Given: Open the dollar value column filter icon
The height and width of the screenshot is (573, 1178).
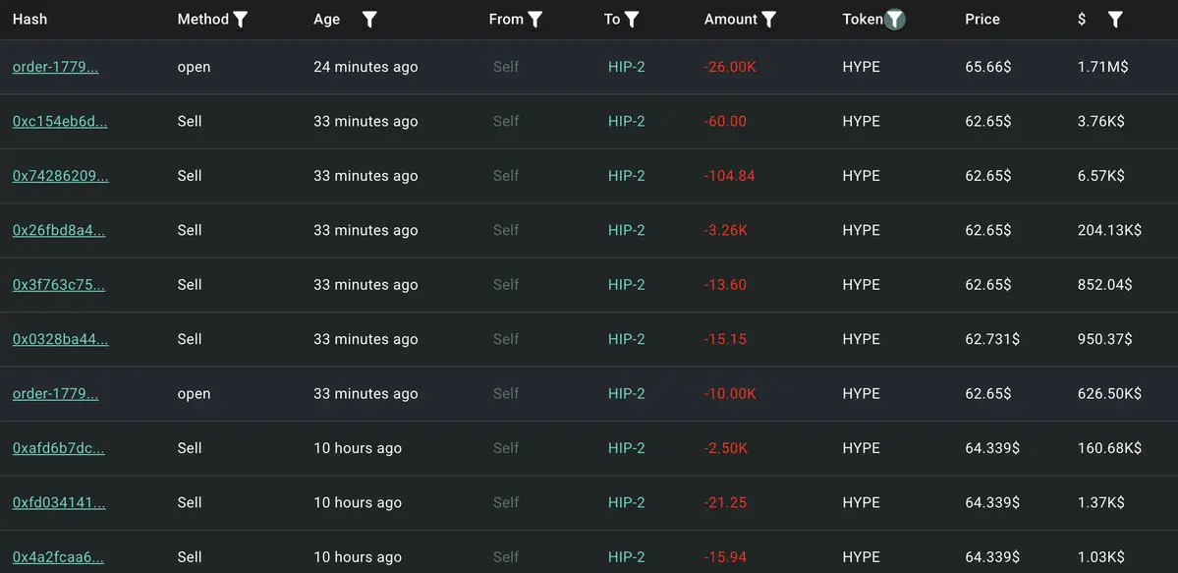Looking at the screenshot, I should pos(1116,21).
